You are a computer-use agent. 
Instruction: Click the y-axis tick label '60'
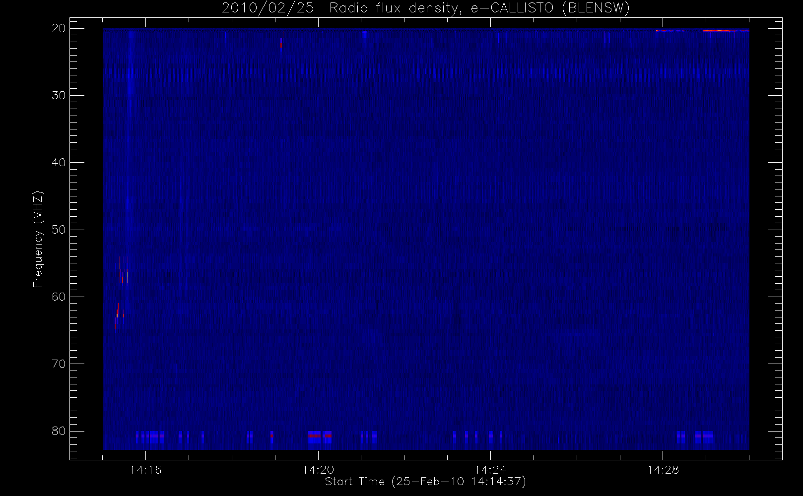[59, 297]
